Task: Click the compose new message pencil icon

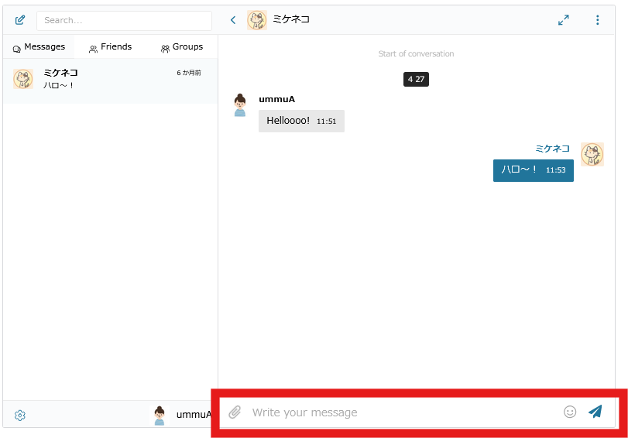Action: [x=20, y=20]
